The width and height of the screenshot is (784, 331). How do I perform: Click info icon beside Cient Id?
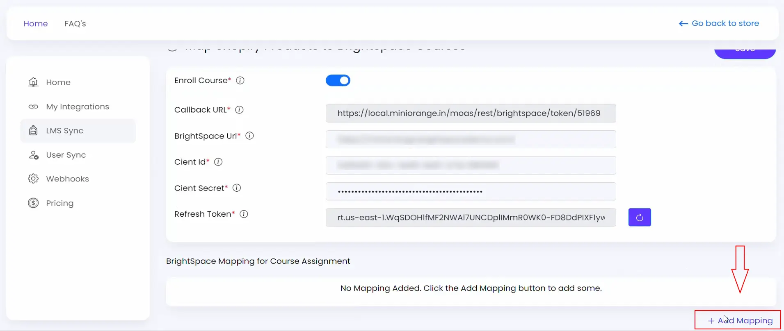click(218, 162)
